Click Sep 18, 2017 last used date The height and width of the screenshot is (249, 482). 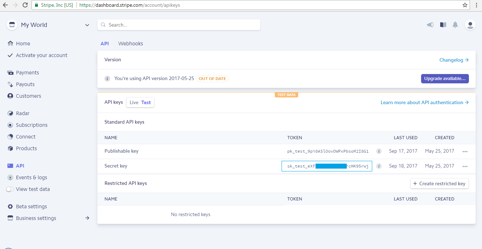[403, 166]
